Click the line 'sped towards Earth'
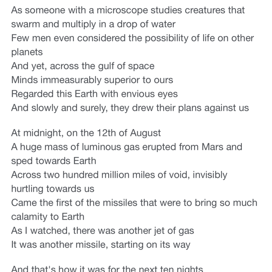The image size is (272, 272). (54, 161)
